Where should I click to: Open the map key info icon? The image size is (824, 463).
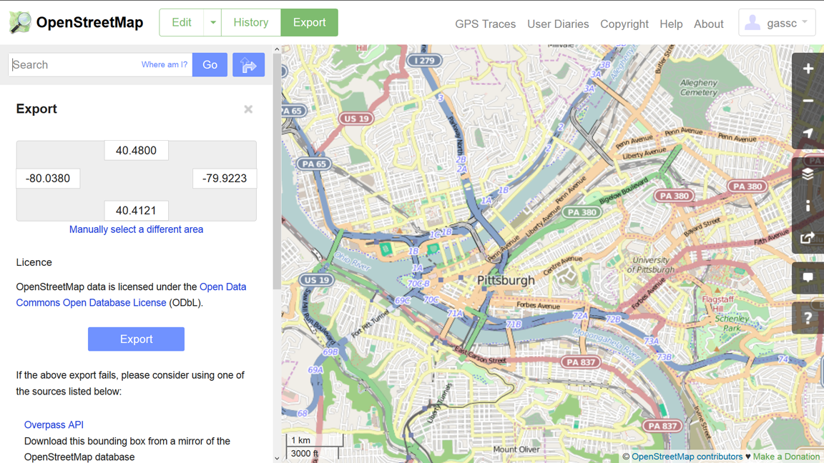(808, 206)
